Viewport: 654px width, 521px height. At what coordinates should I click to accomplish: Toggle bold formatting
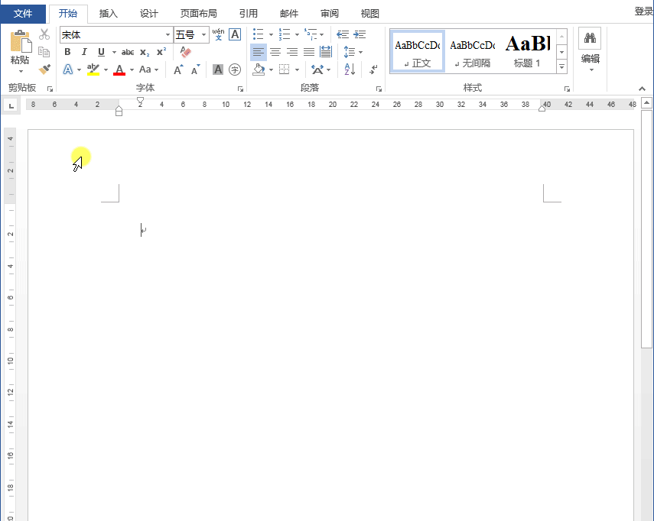(67, 52)
